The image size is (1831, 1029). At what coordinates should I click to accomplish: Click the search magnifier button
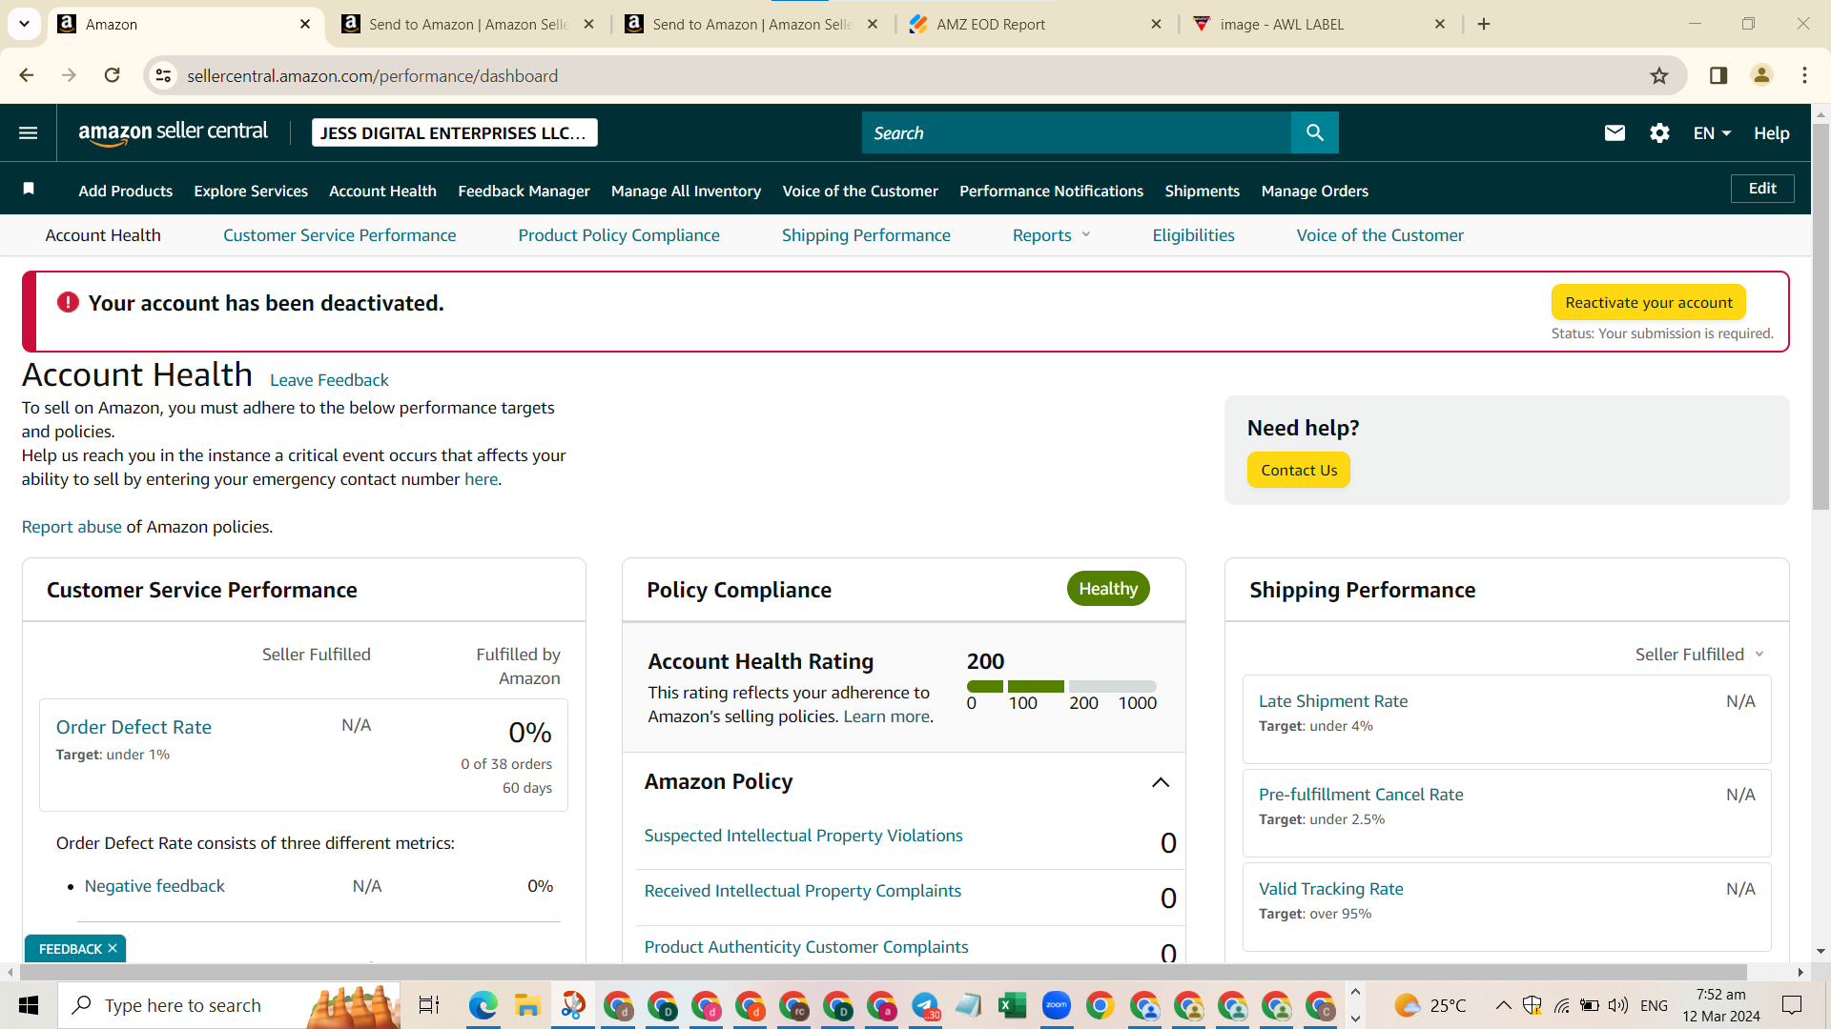coord(1315,132)
